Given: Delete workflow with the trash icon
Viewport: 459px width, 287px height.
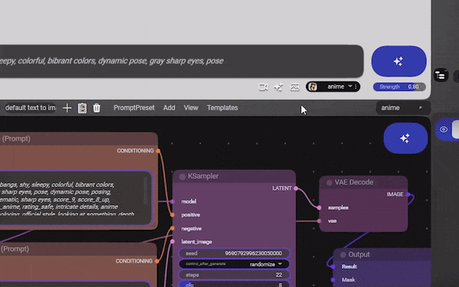Looking at the screenshot, I should click(x=96, y=108).
